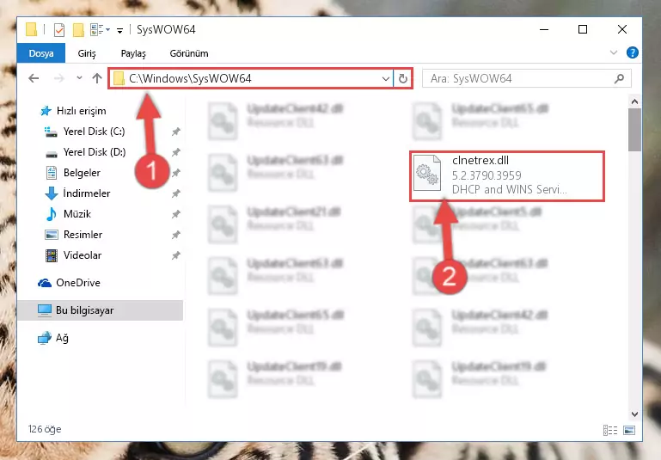Open the blue Help question mark icon

click(x=632, y=52)
